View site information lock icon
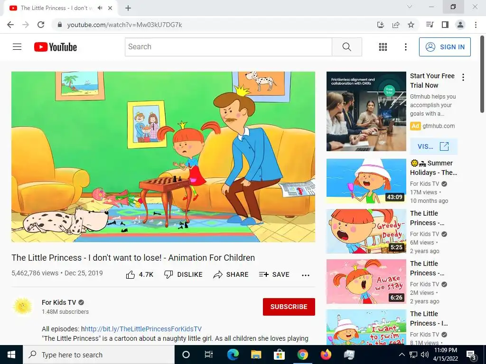Image resolution: width=486 pixels, height=364 pixels. 60,25
